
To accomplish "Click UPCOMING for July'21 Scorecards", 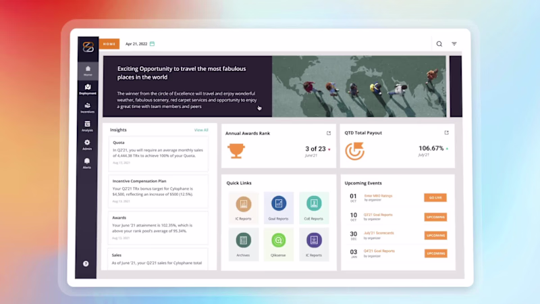I will pyautogui.click(x=435, y=235).
